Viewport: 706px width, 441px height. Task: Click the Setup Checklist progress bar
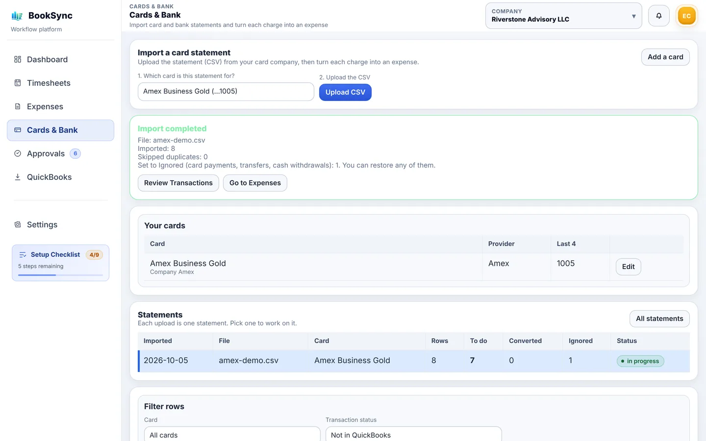pyautogui.click(x=60, y=275)
